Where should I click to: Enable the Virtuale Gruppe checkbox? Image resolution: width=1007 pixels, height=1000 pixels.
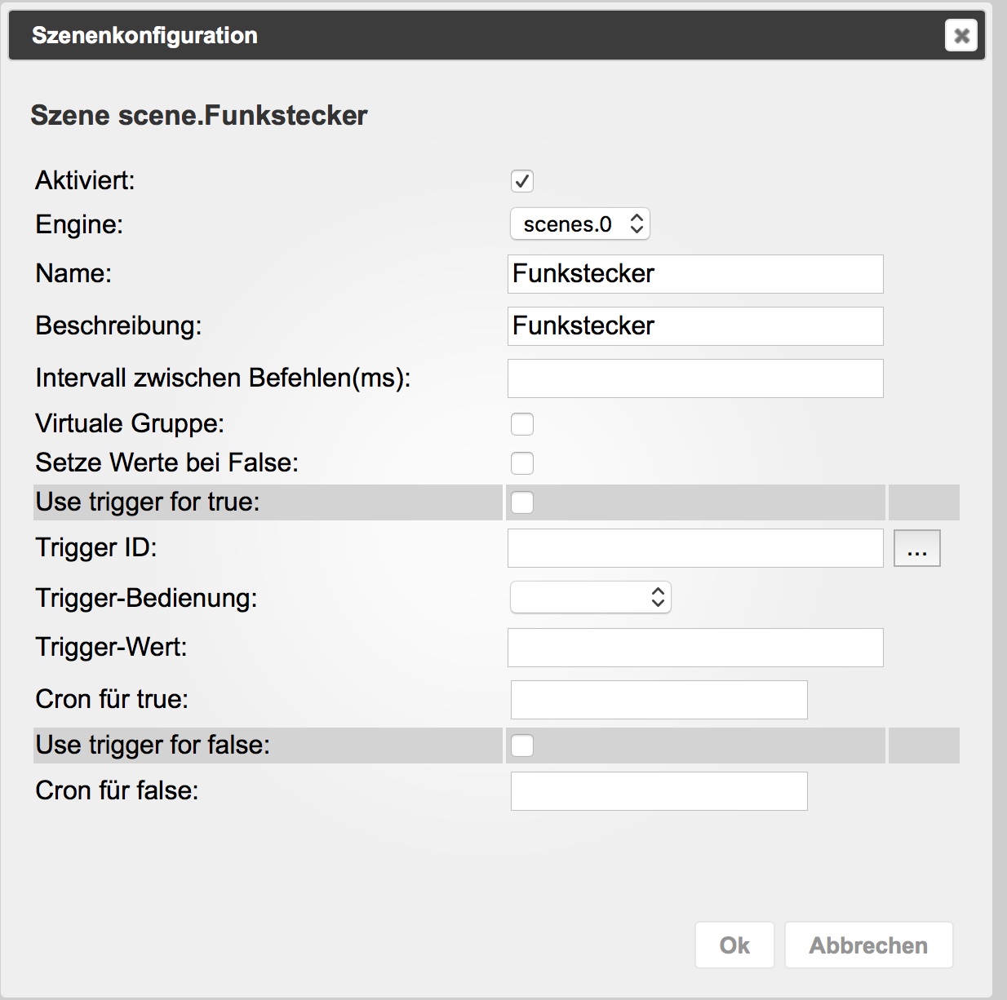(522, 424)
